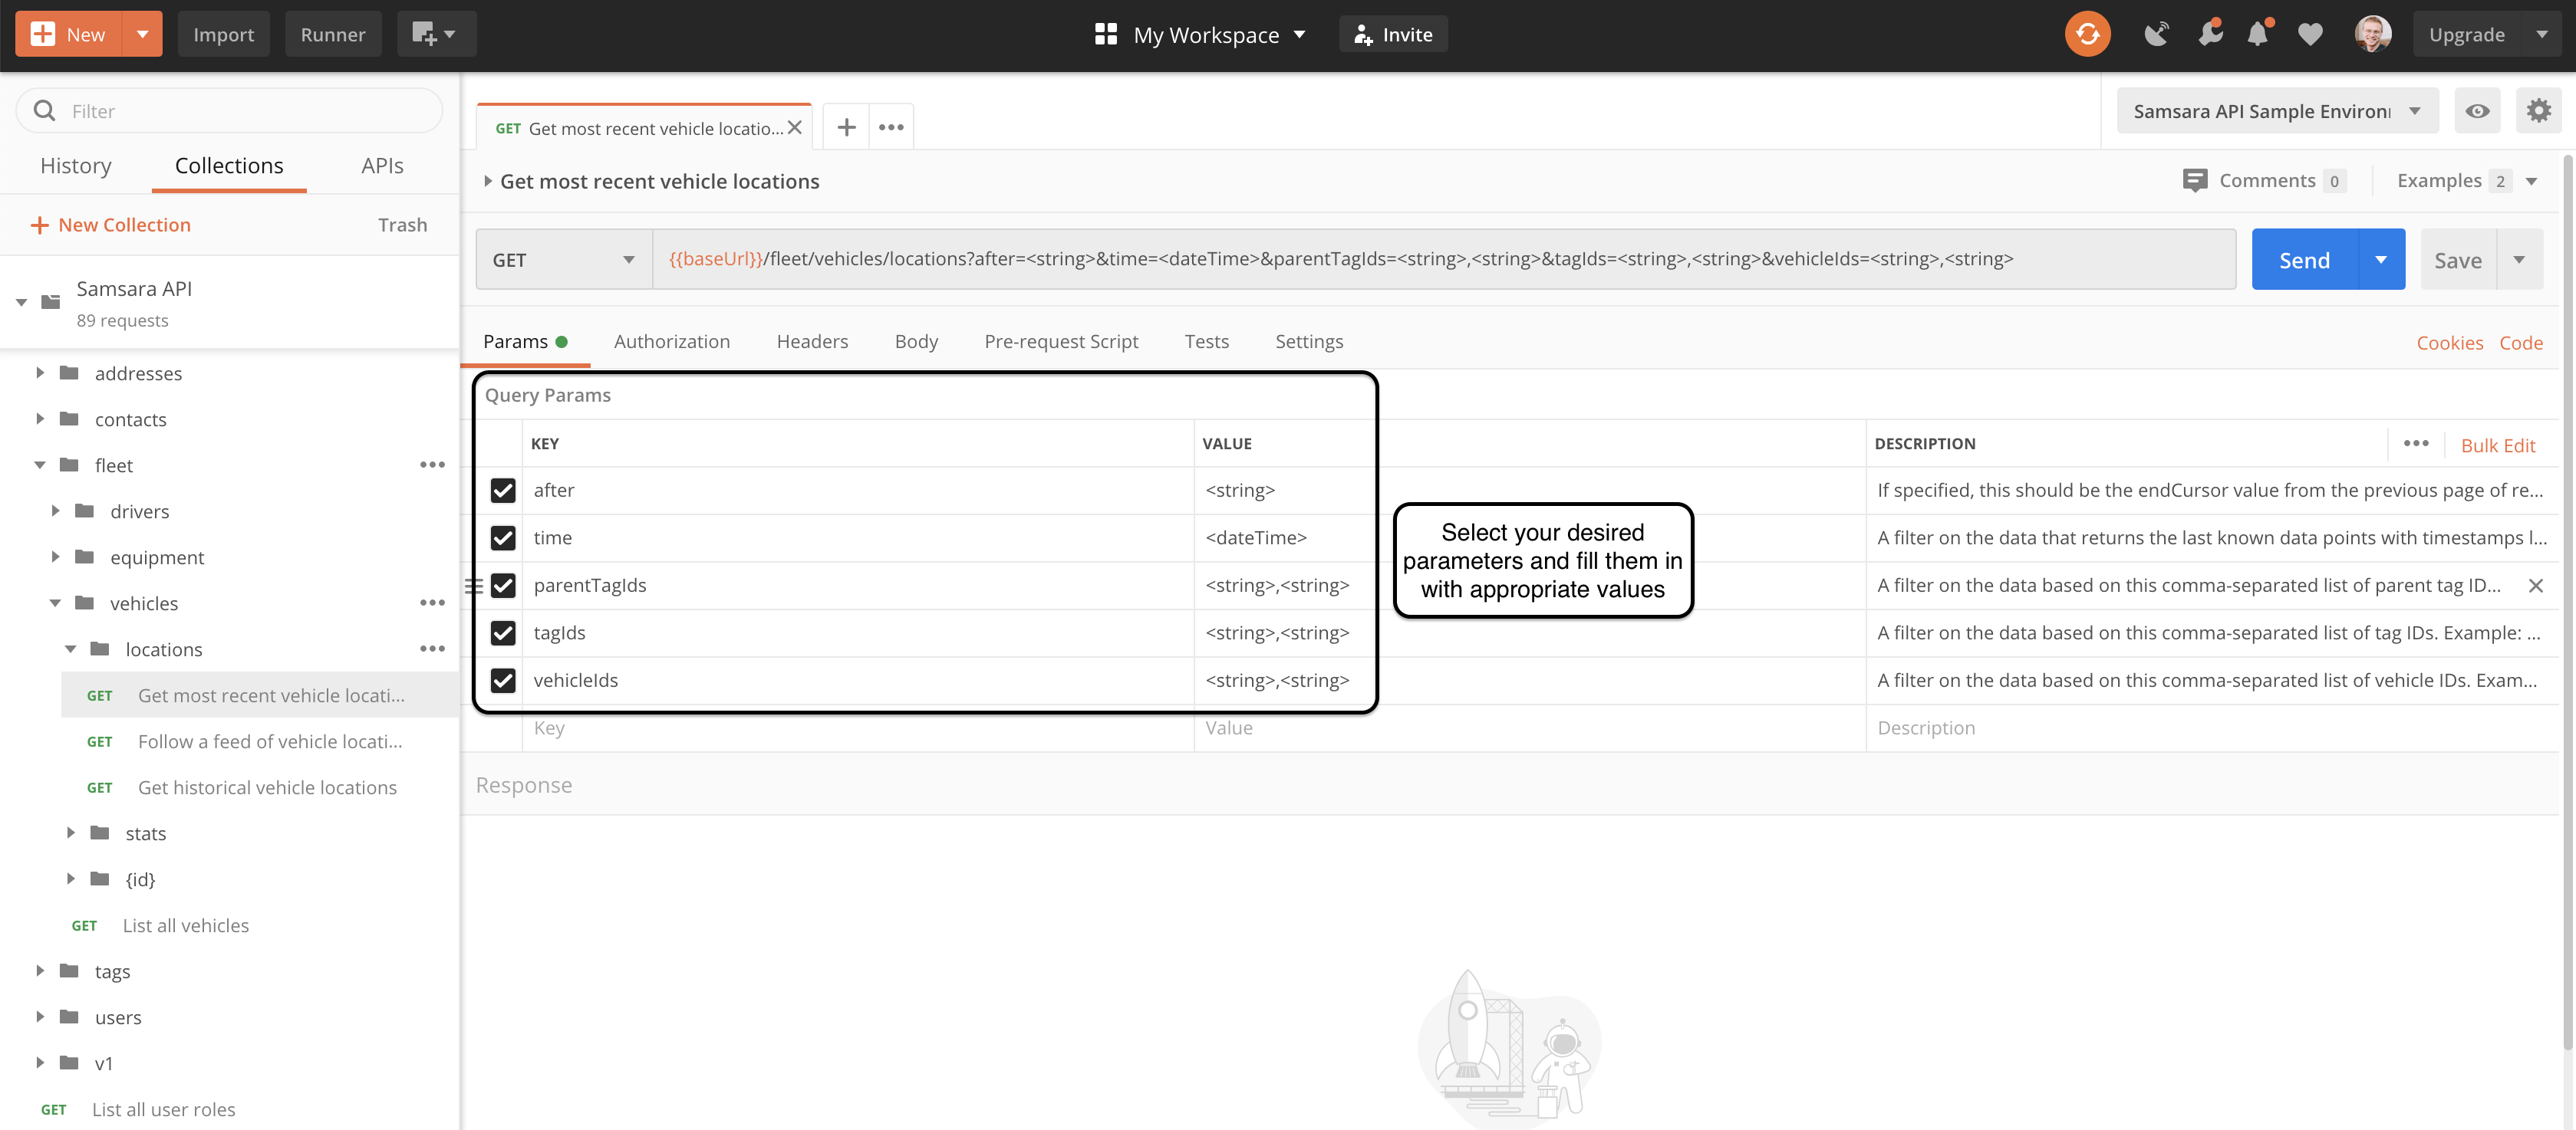Switch to the APIs tab
This screenshot has height=1130, width=2576.
coord(382,166)
